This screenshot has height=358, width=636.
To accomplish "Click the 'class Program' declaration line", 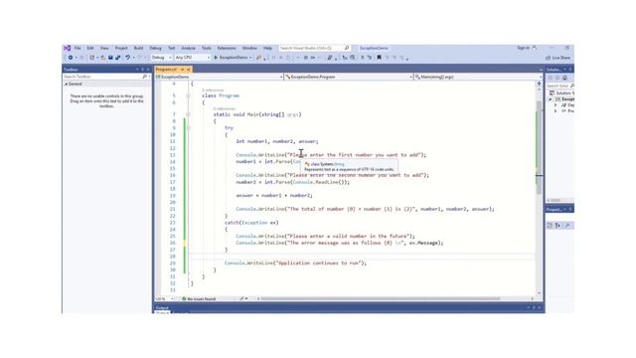I will [221, 95].
